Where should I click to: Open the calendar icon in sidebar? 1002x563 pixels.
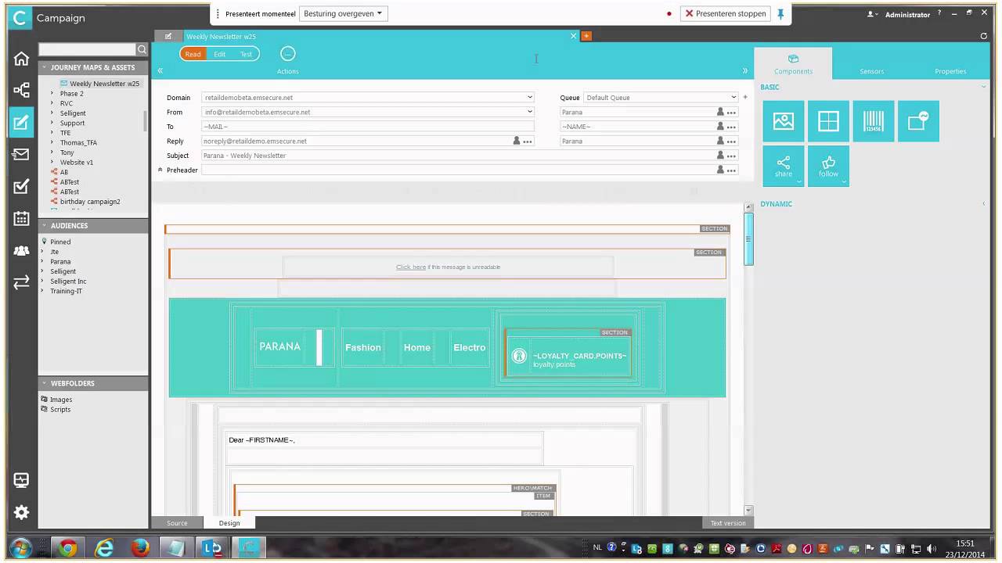click(x=21, y=219)
